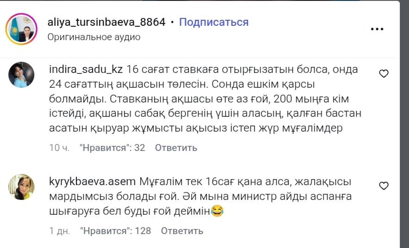Click indira_sadu_kz's avatar

(21, 74)
